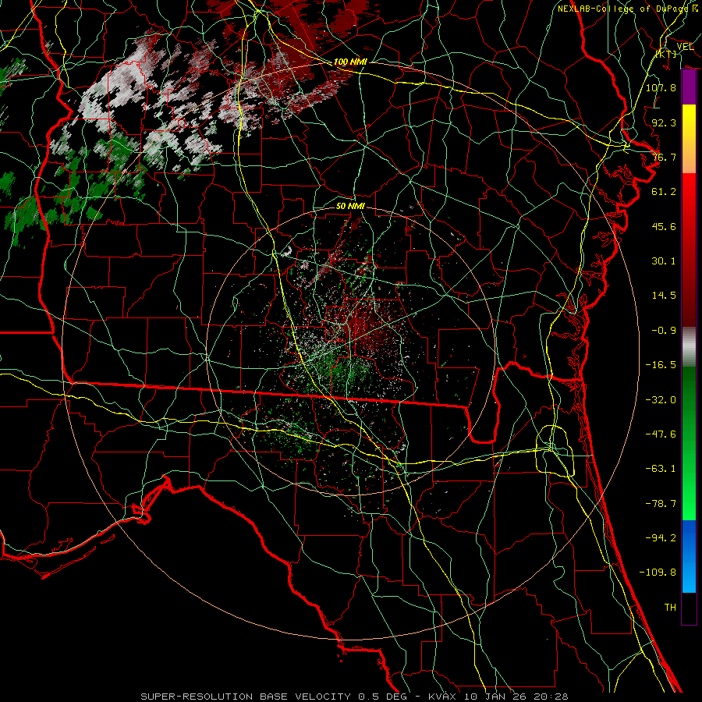This screenshot has width=702, height=702.
Task: Click the TH legend label
Action: pyautogui.click(x=670, y=607)
